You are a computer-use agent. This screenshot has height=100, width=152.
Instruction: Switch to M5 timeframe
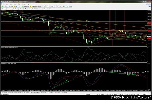point(32,9)
